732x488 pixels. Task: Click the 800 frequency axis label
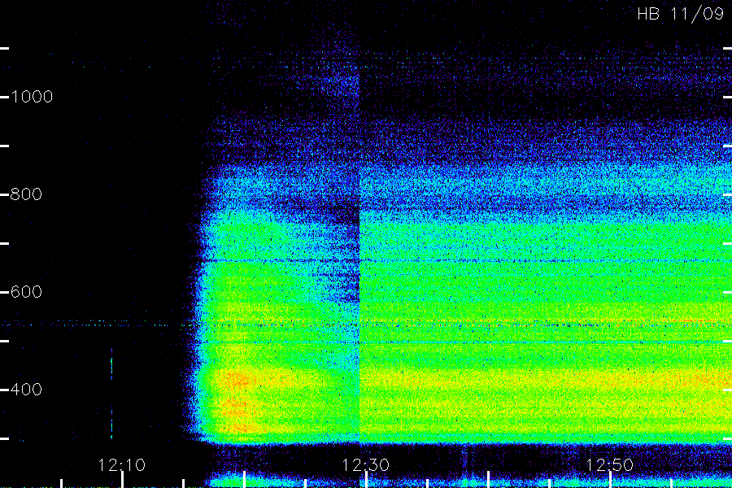pos(26,194)
